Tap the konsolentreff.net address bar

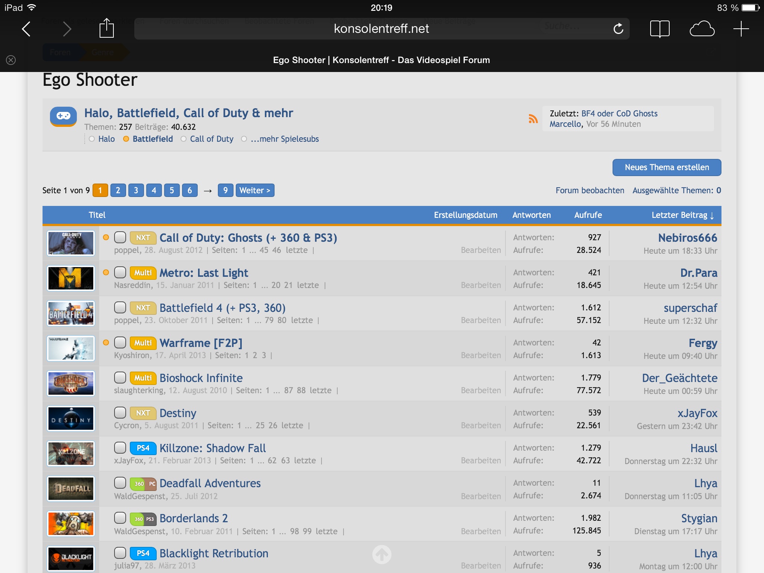(x=381, y=29)
